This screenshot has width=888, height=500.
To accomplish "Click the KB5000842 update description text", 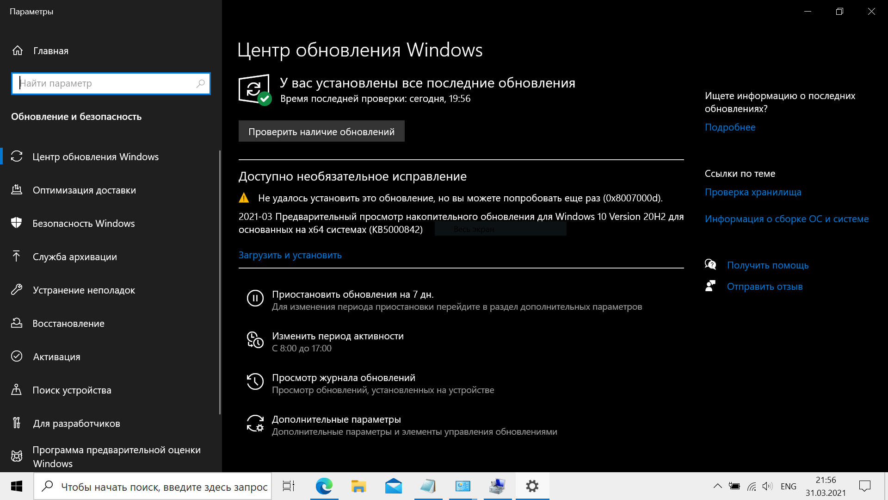I will 461,223.
